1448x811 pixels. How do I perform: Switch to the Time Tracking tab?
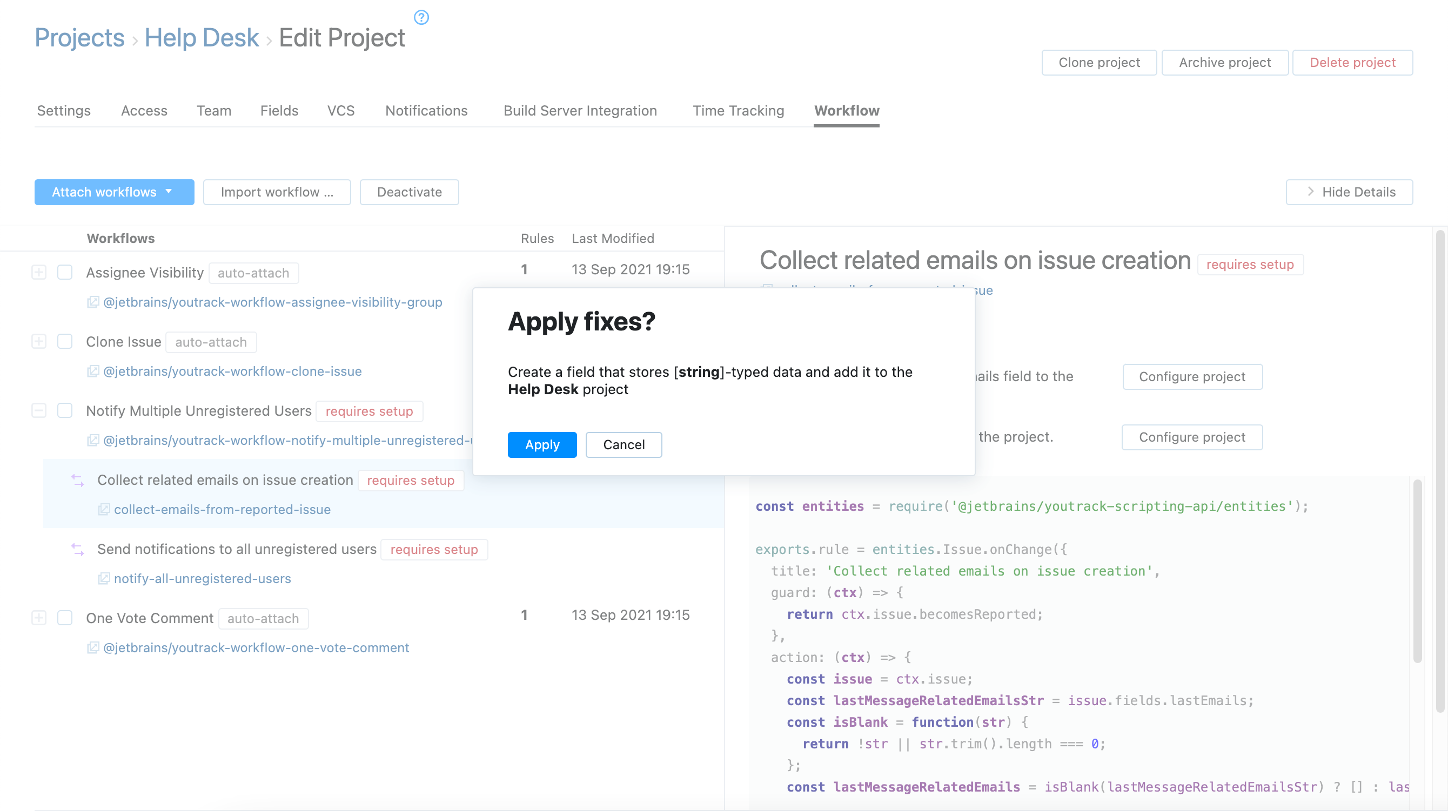[738, 111]
